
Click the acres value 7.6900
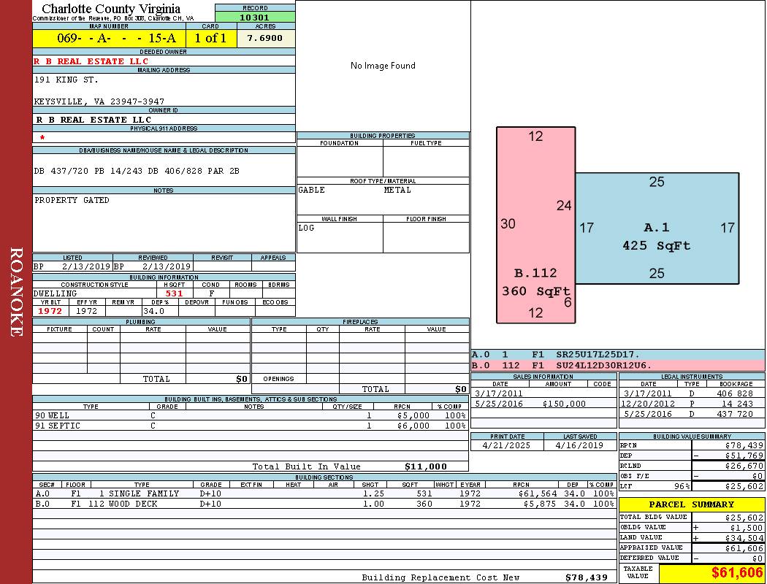pos(265,38)
